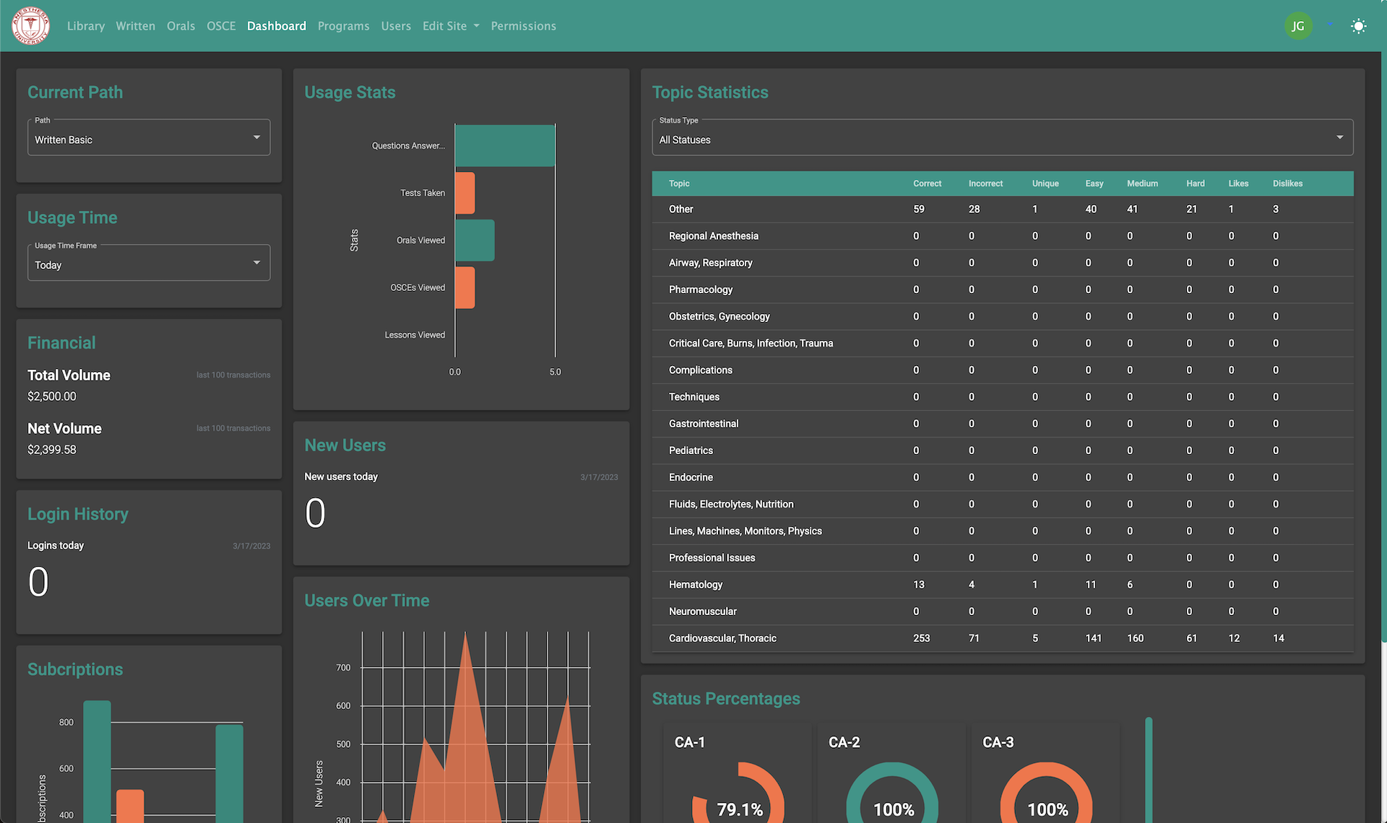Expand the Usage Time Frame dropdown
The width and height of the screenshot is (1387, 823).
coord(149,264)
